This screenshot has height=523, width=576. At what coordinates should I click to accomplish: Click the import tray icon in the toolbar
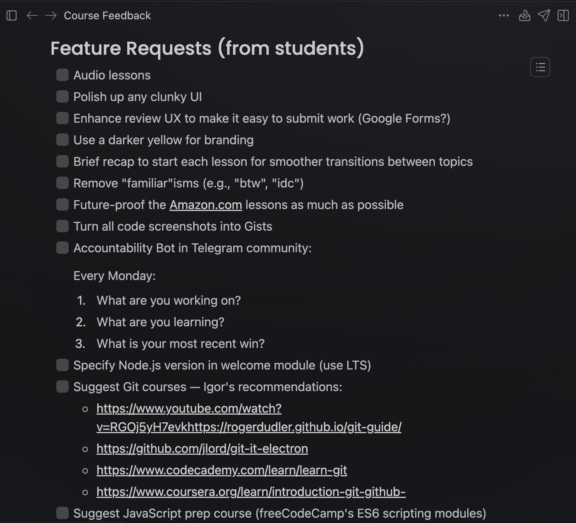524,15
